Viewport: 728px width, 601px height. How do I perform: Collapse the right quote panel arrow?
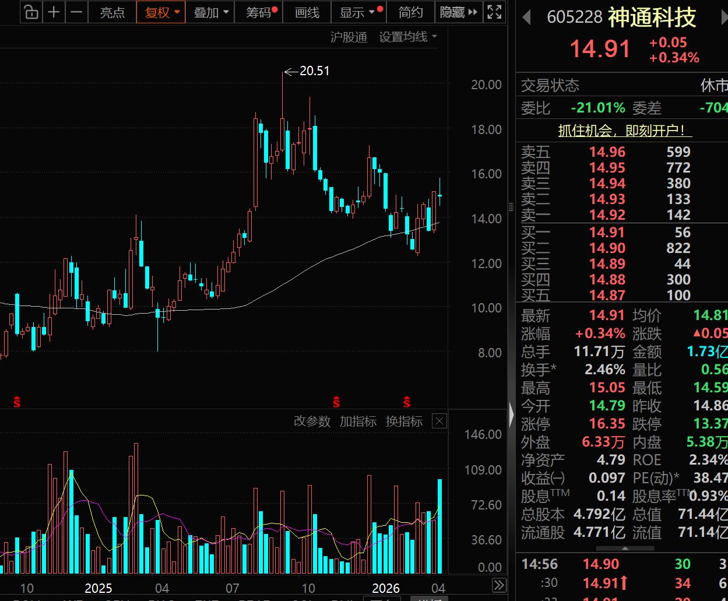click(x=511, y=415)
